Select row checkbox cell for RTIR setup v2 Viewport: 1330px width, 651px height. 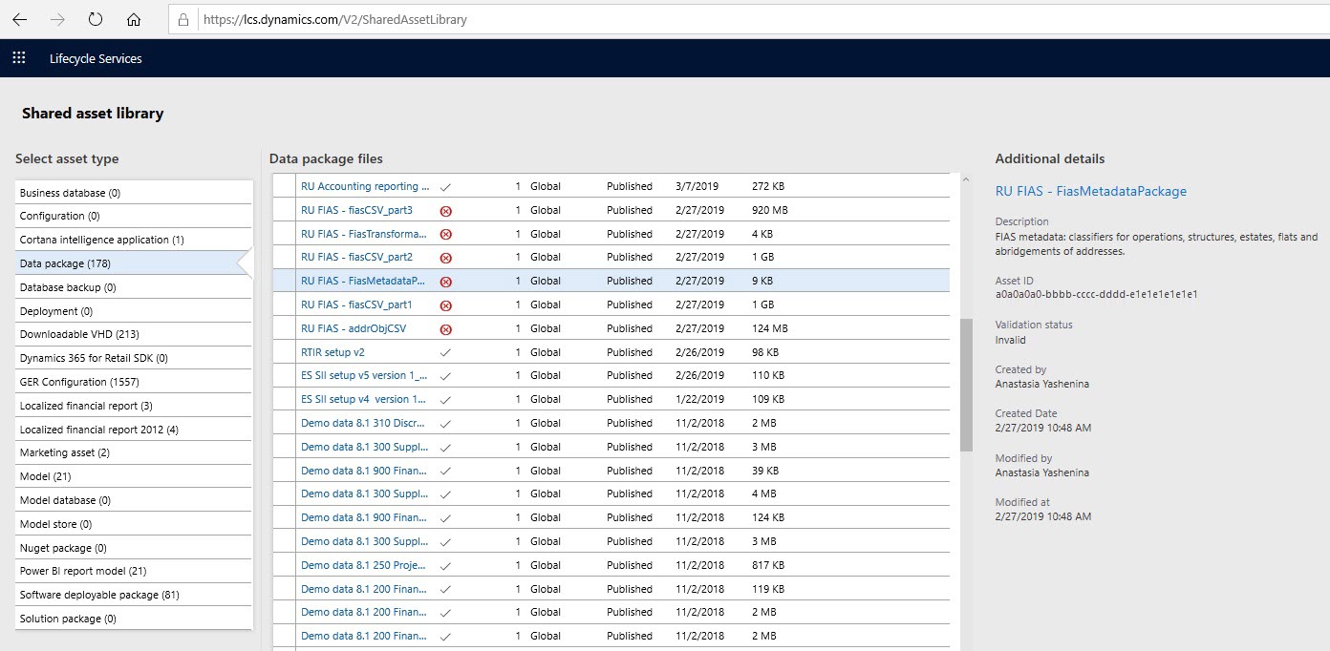(x=284, y=352)
